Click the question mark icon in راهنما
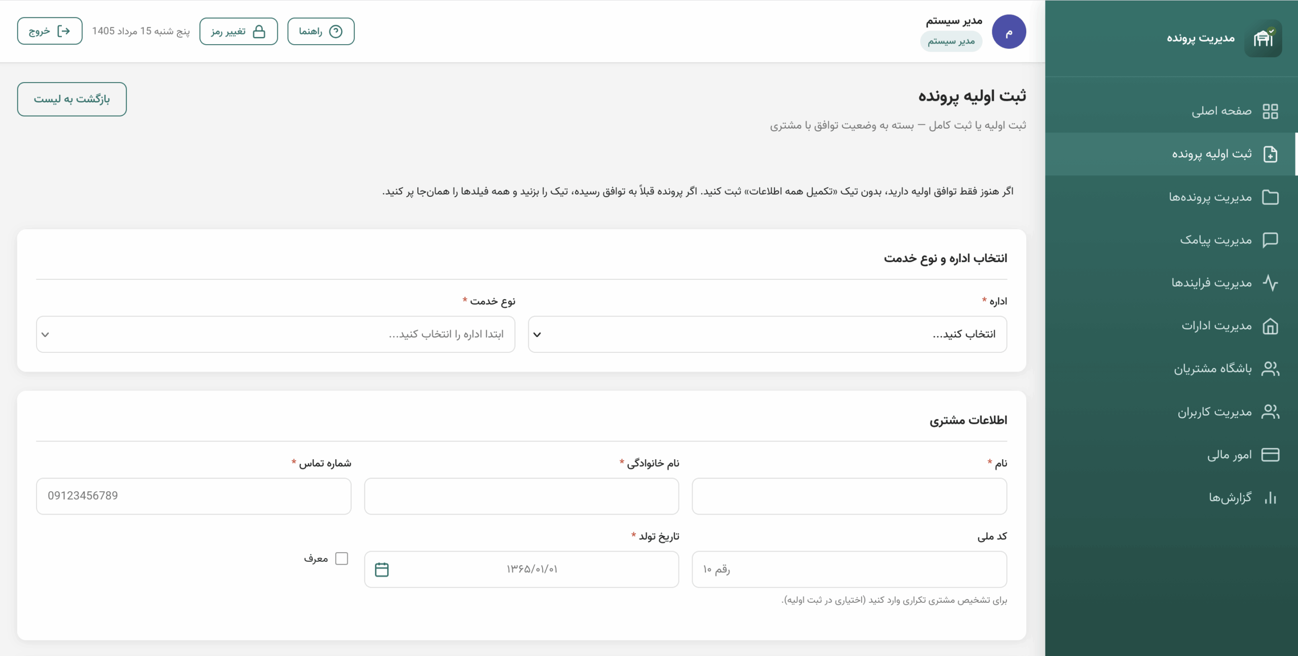This screenshot has height=656, width=1298. [336, 31]
